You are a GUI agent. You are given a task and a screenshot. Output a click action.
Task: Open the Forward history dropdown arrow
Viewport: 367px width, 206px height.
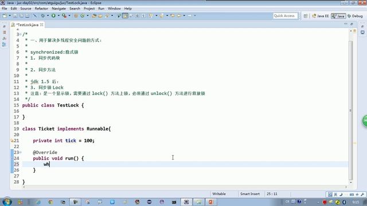(195, 15)
